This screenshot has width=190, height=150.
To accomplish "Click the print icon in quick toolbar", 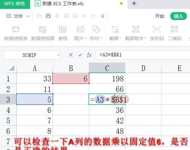I will point(66,16).
